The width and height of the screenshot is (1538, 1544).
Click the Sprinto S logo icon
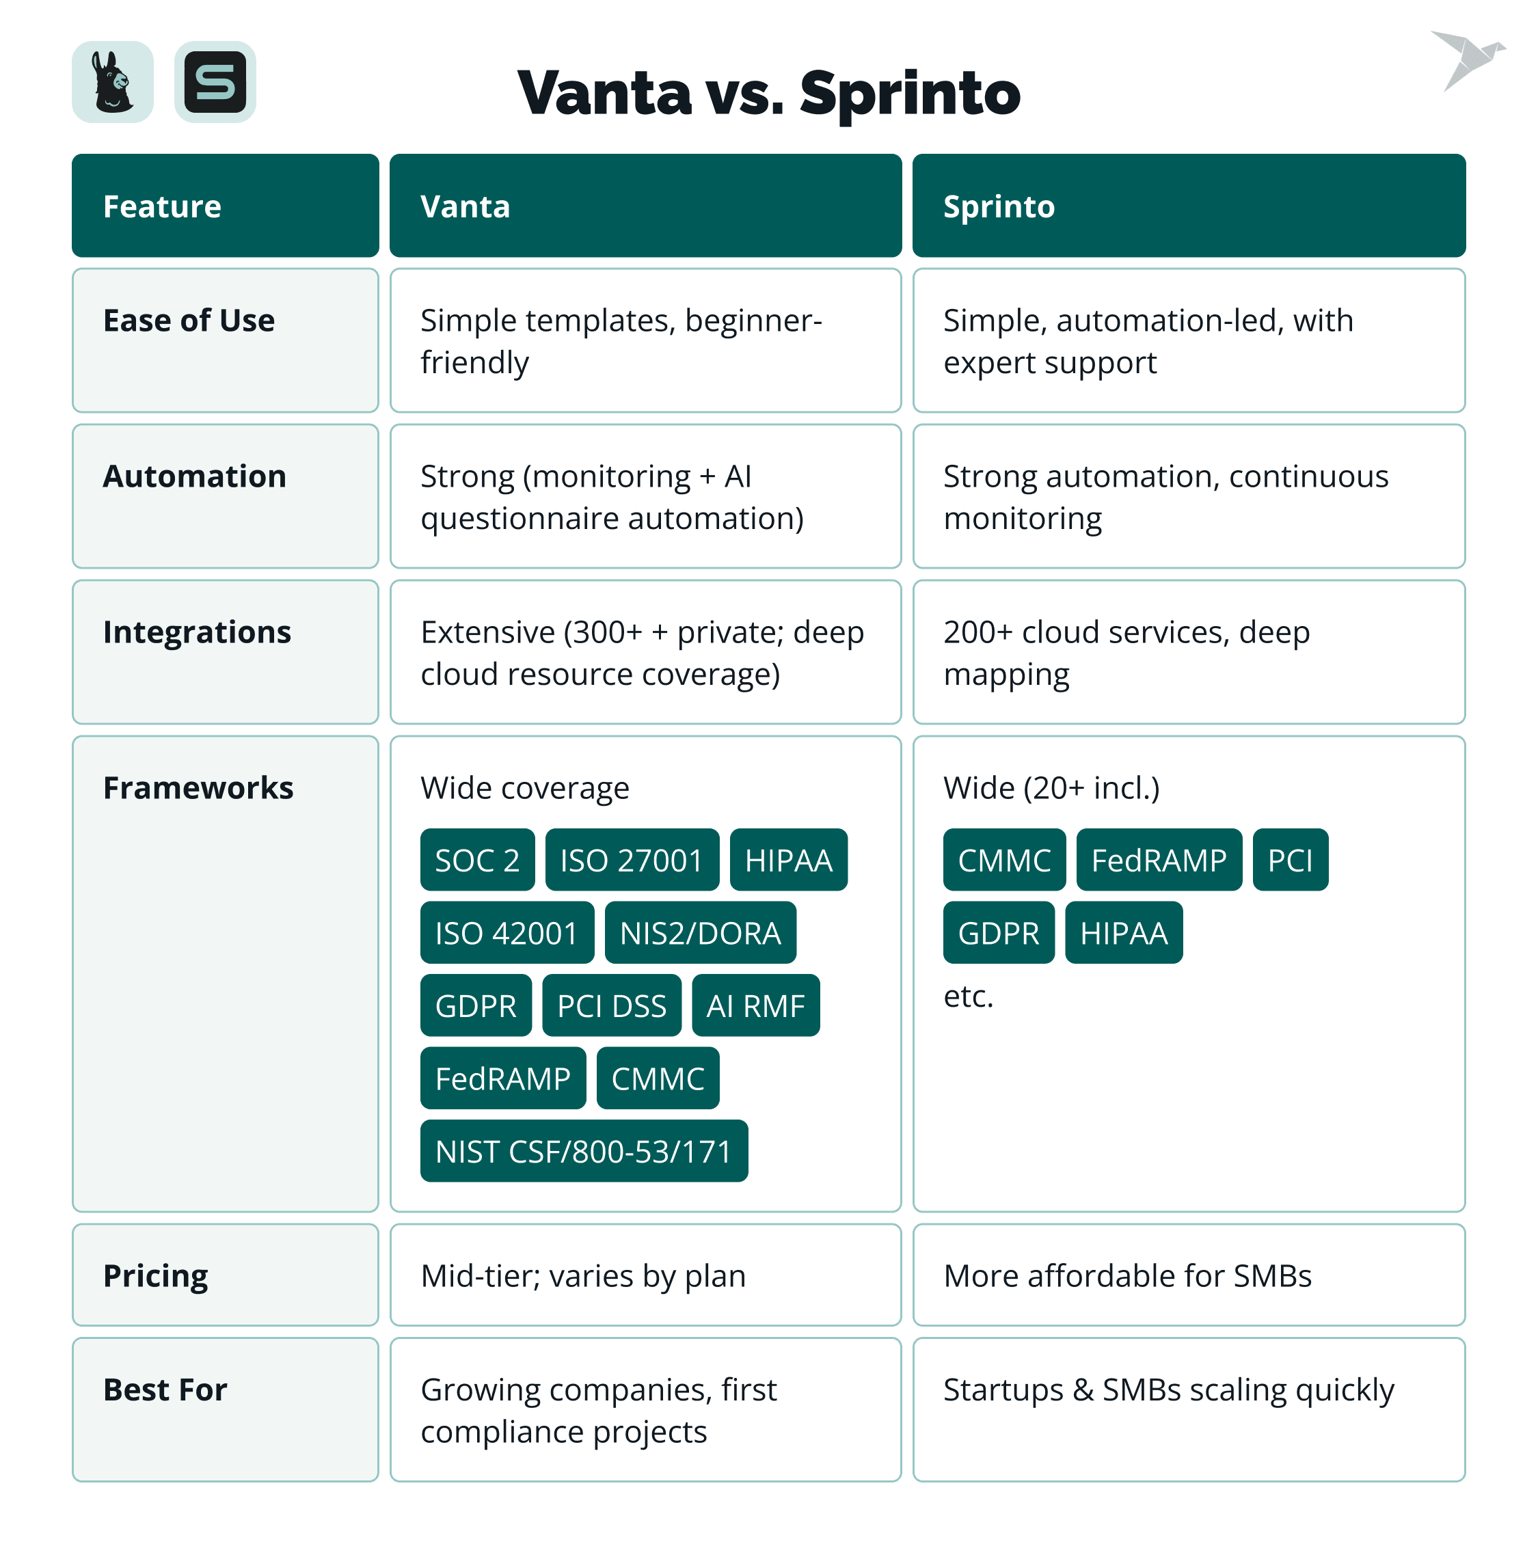[x=214, y=82]
